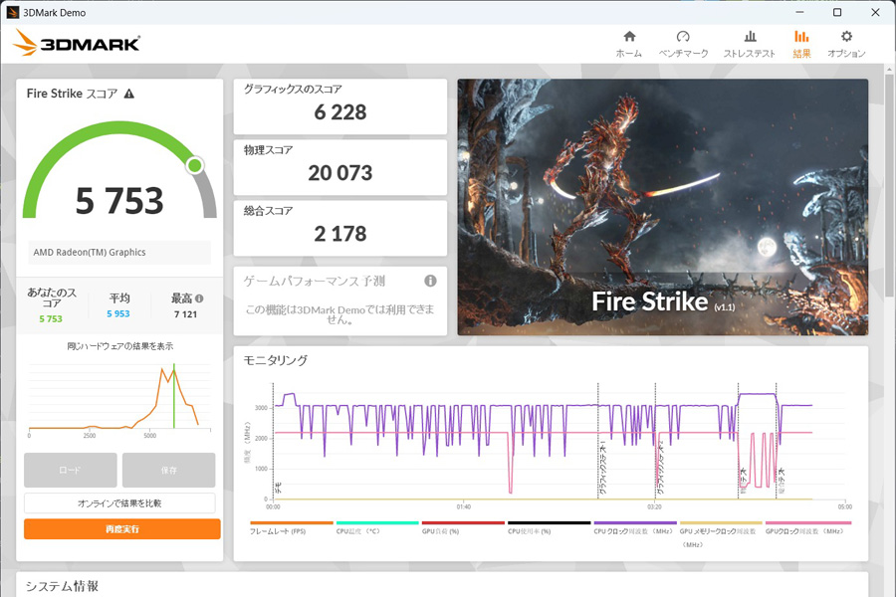Click the オンラインで結果を比較 button
896x597 pixels.
pyautogui.click(x=119, y=503)
